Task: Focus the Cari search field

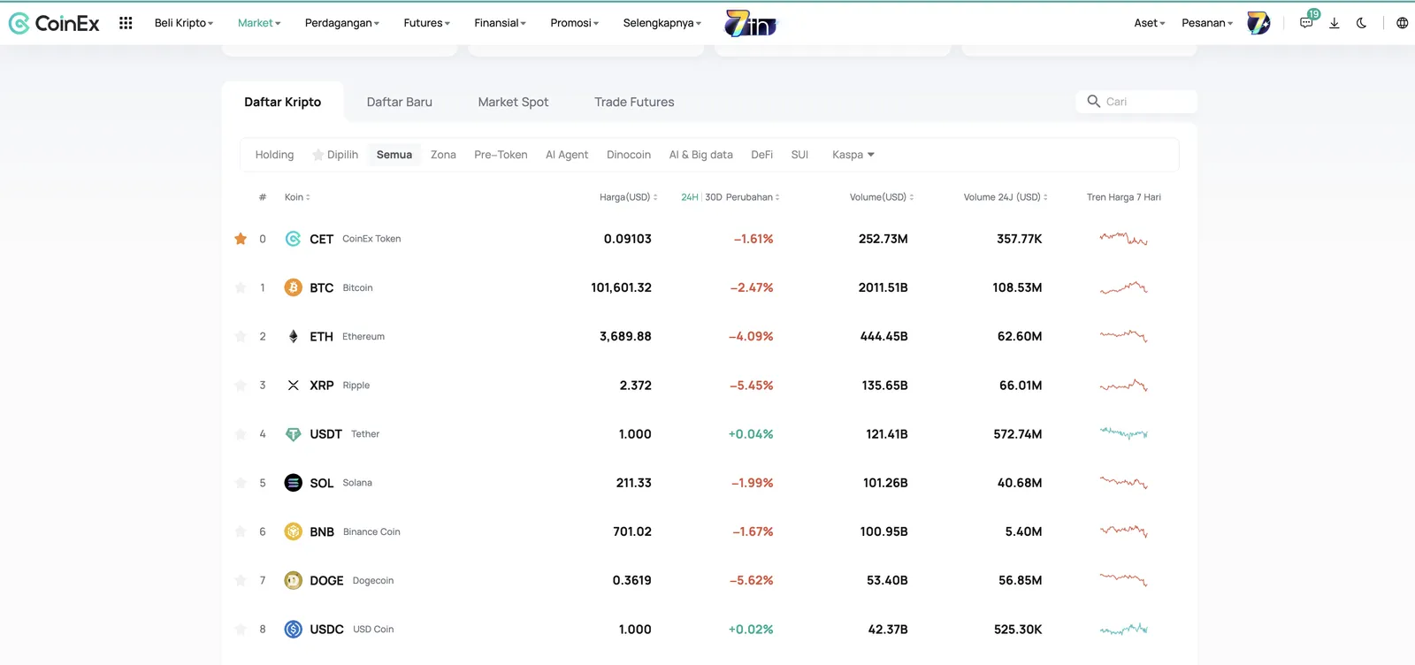Action: point(1136,102)
